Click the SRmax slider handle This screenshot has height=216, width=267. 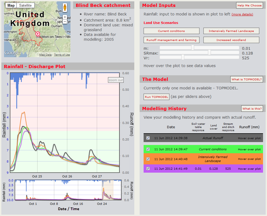coord(210,53)
